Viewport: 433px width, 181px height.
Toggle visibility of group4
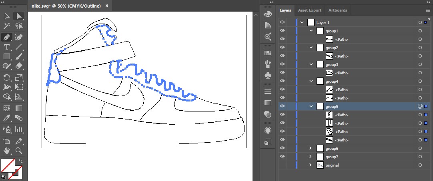pos(282,81)
